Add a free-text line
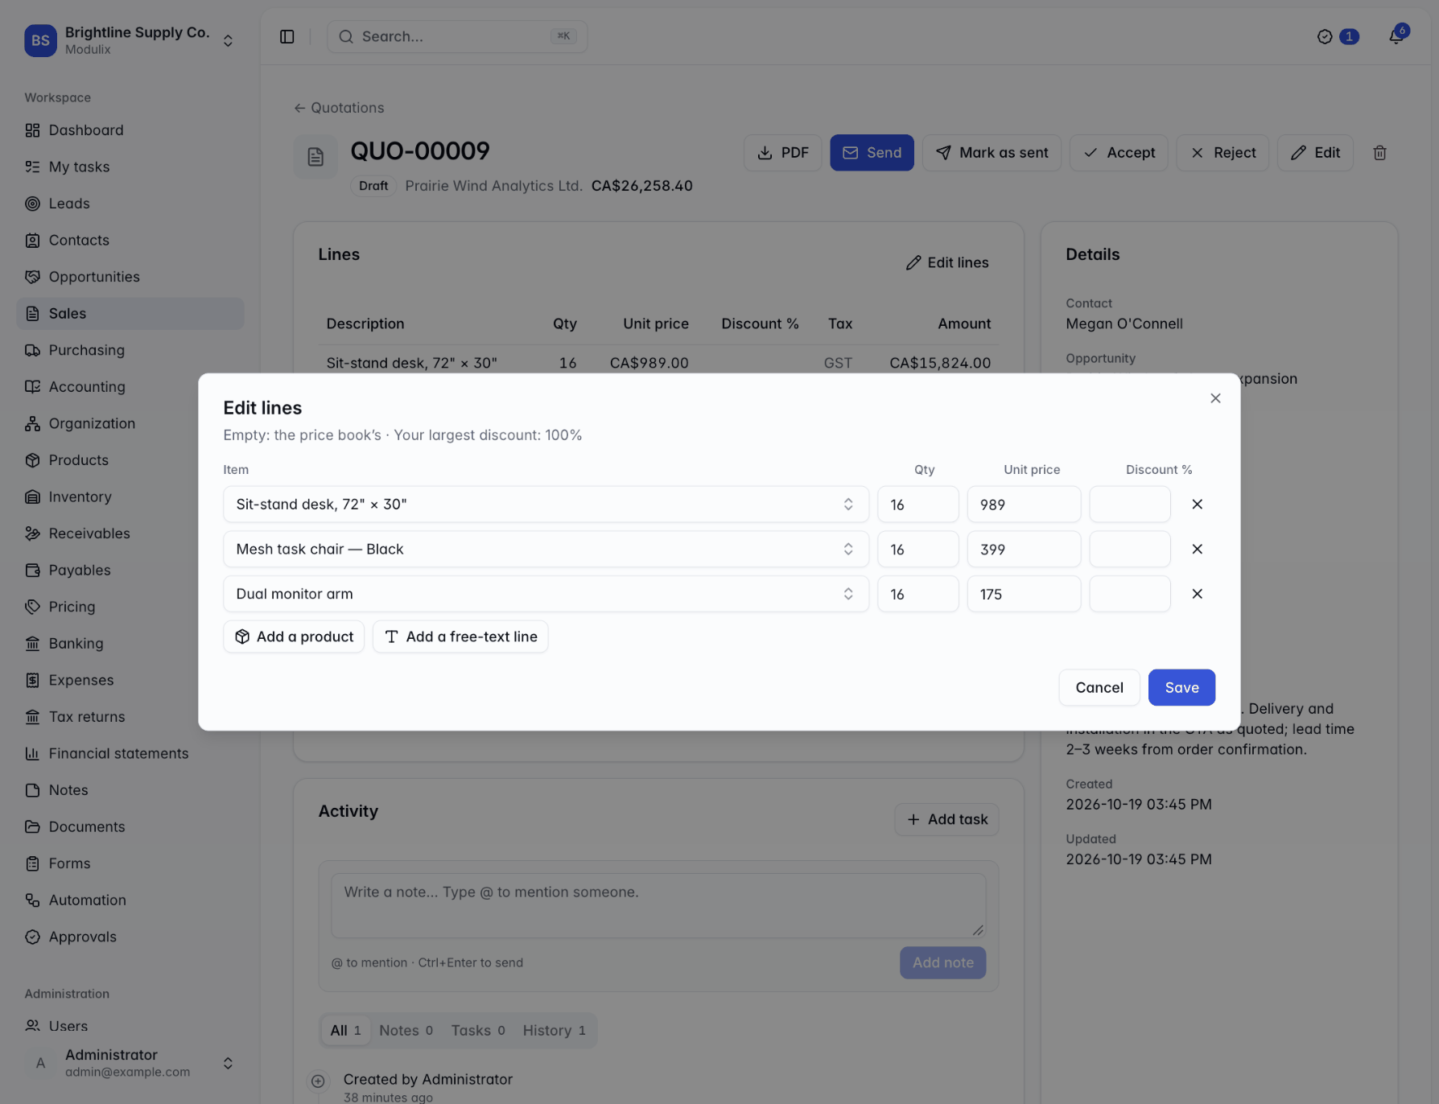The width and height of the screenshot is (1439, 1104). click(460, 636)
